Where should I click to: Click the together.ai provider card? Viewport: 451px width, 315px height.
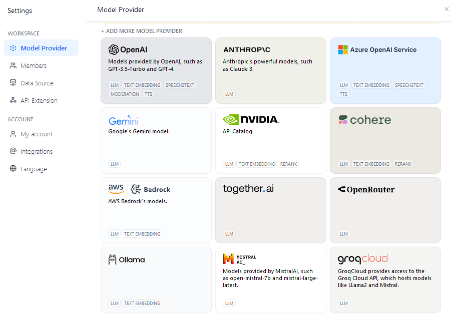point(271,210)
